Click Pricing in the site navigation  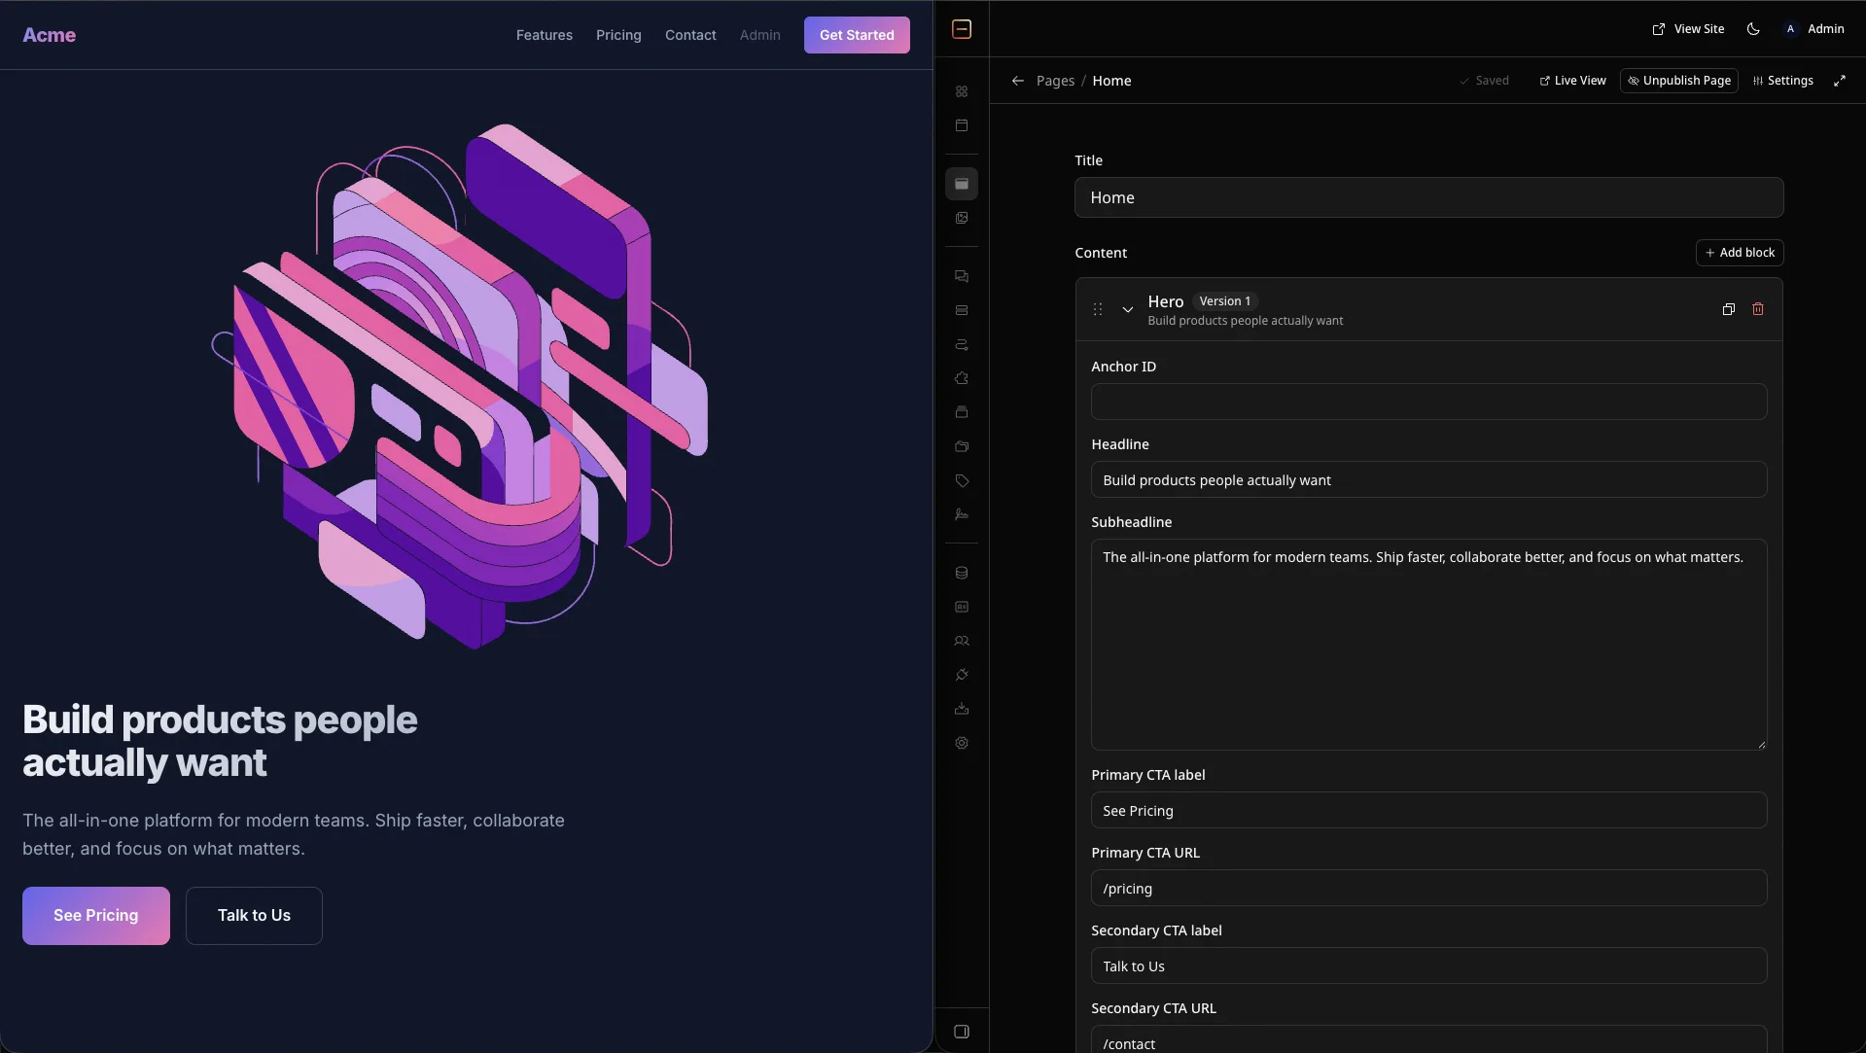click(x=618, y=35)
